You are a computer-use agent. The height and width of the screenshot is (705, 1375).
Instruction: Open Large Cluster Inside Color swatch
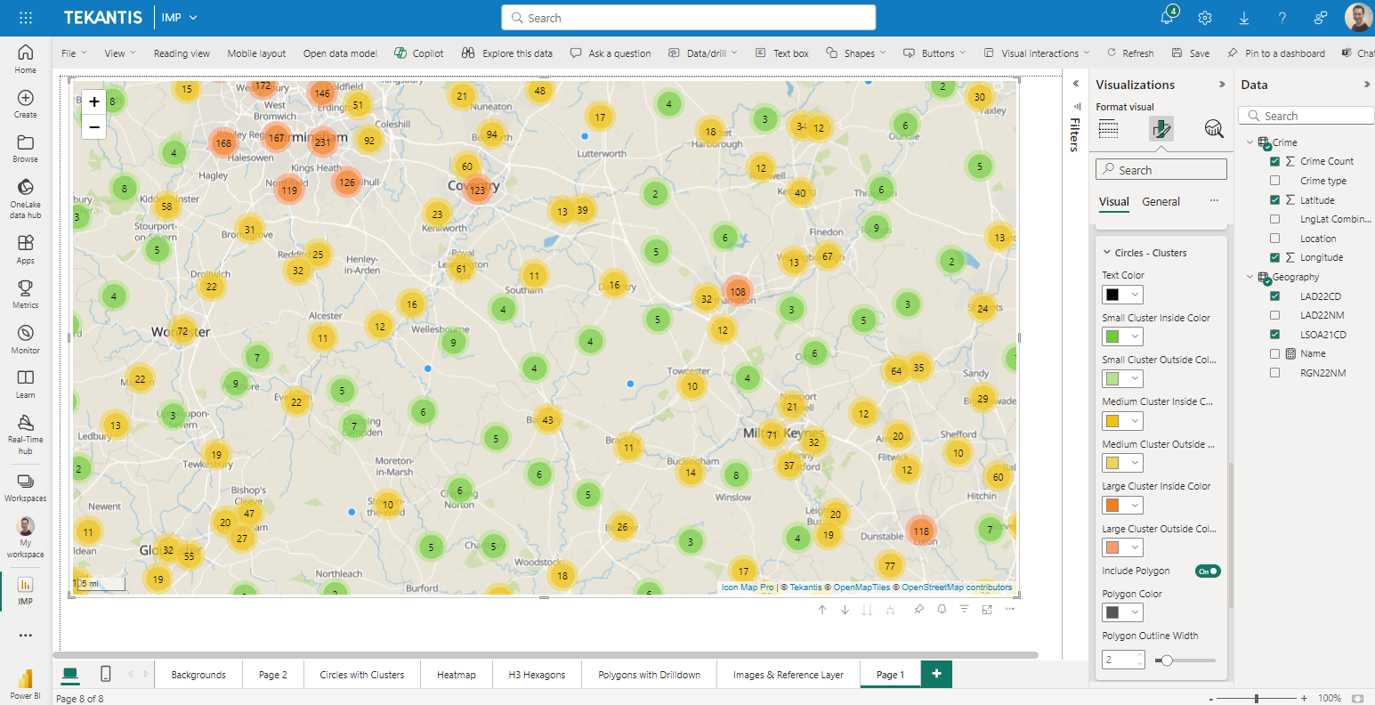pos(1123,506)
